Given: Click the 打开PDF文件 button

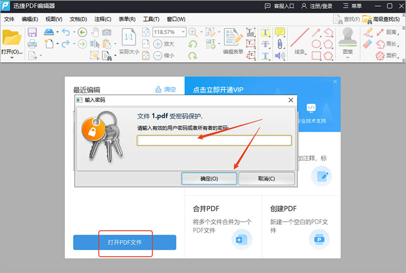Looking at the screenshot, I should pyautogui.click(x=125, y=243).
